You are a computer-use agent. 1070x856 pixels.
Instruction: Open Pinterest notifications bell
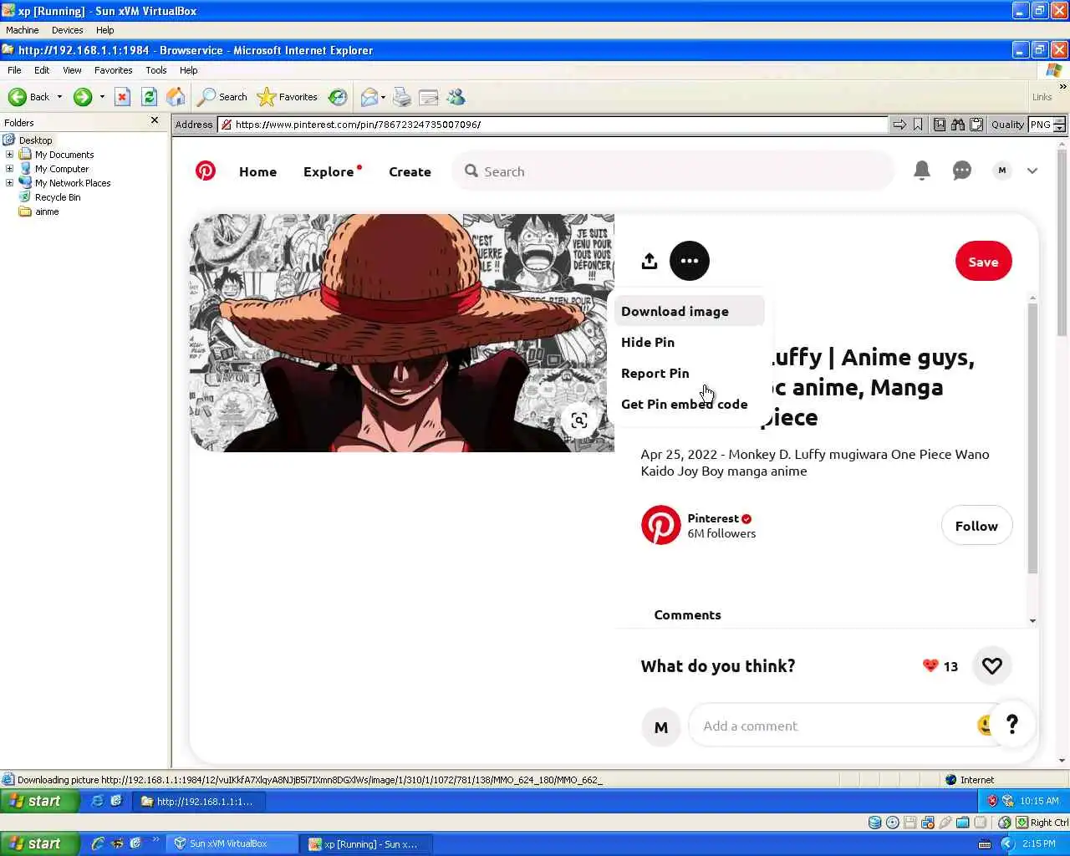922,171
